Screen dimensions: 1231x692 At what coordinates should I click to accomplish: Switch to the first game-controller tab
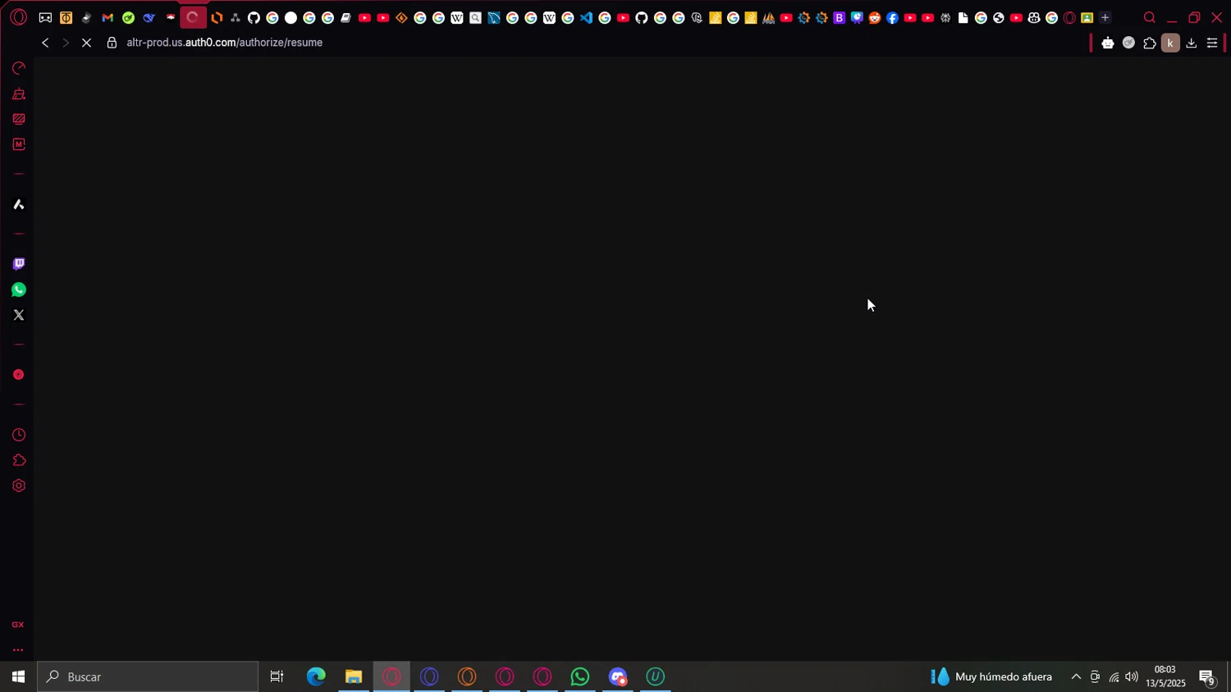click(x=45, y=18)
